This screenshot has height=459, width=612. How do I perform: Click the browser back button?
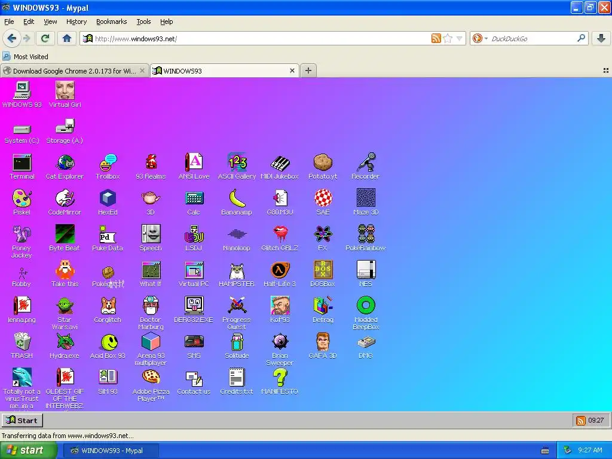11,38
